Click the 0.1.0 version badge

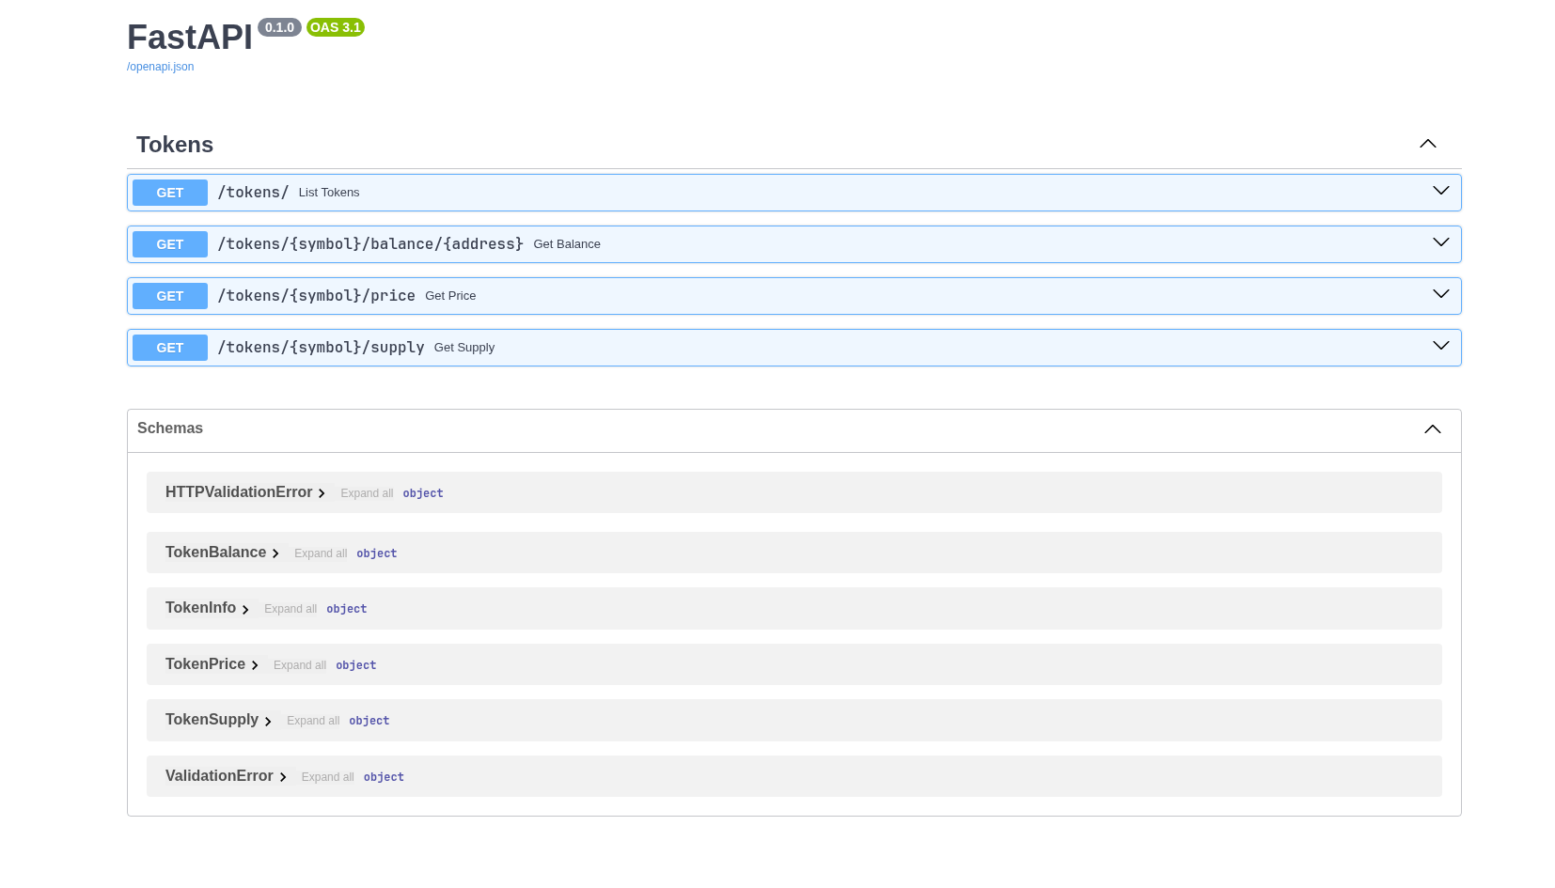click(x=279, y=27)
